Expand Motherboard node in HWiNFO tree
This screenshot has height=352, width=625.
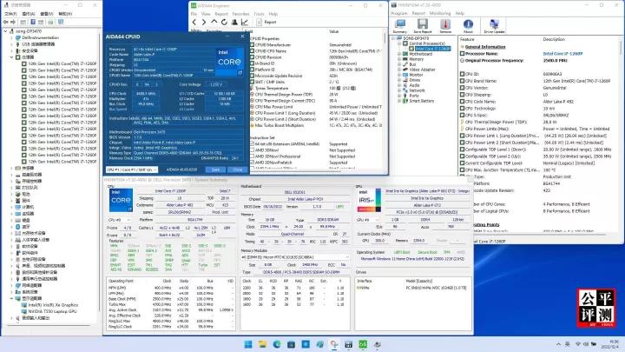tap(399, 54)
